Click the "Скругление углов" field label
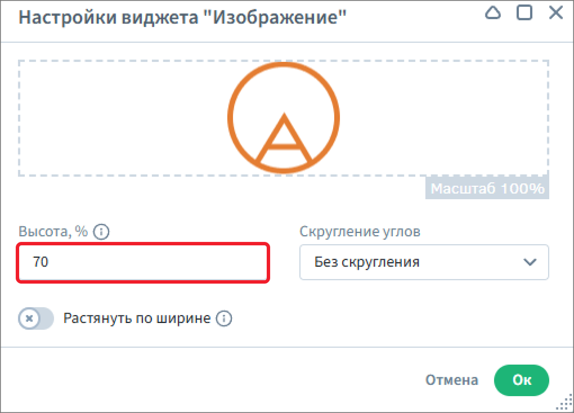574x413 pixels. [360, 232]
